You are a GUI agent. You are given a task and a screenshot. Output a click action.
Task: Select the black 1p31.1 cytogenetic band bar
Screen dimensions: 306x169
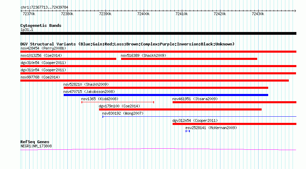click(x=158, y=33)
